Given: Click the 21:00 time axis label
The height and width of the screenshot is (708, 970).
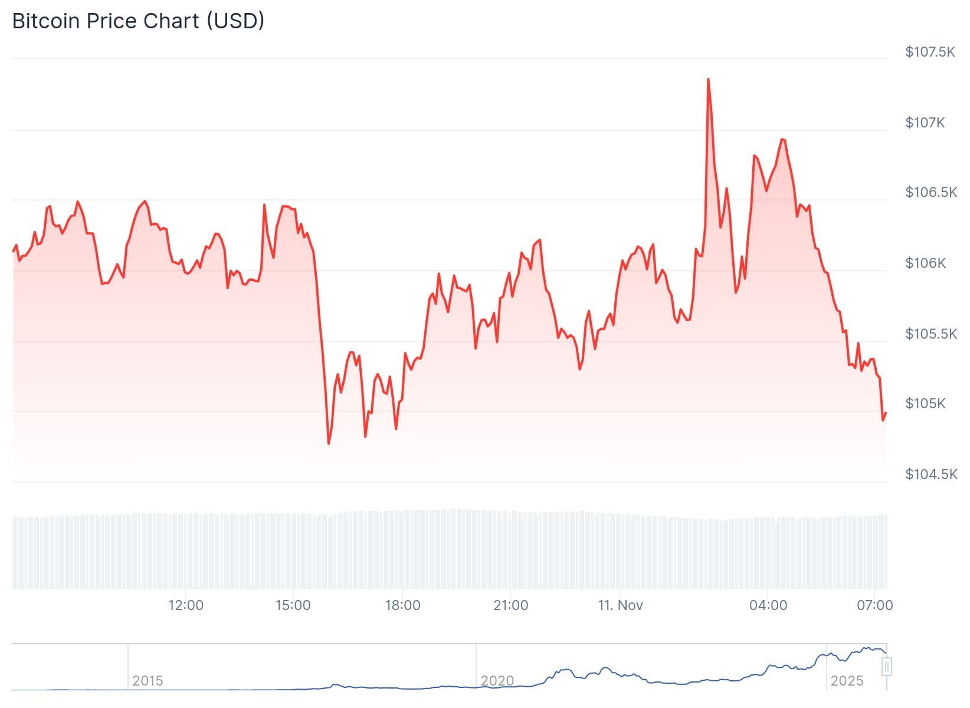Looking at the screenshot, I should pos(511,605).
